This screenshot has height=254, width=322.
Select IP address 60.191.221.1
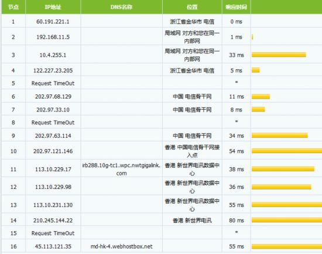point(53,22)
